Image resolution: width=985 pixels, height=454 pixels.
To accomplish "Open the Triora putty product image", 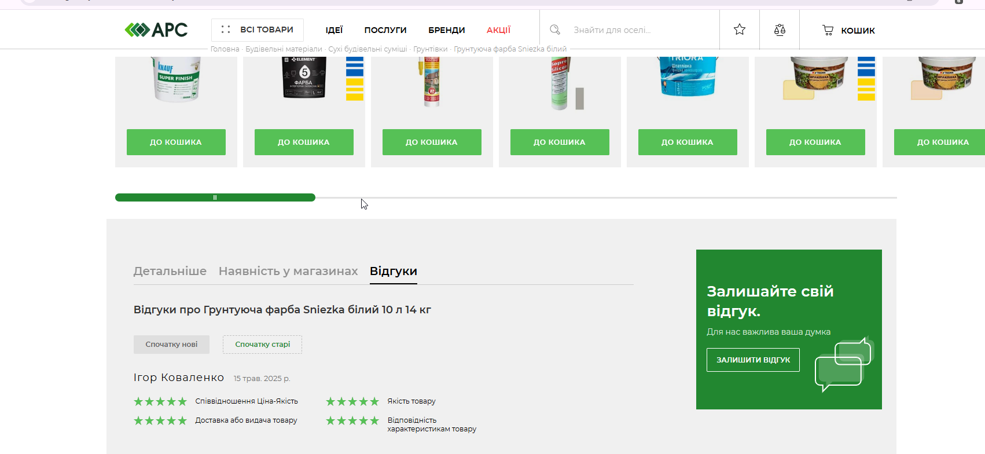I will [x=688, y=77].
